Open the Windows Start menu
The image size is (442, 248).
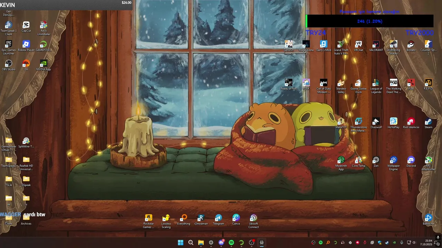pos(181,242)
